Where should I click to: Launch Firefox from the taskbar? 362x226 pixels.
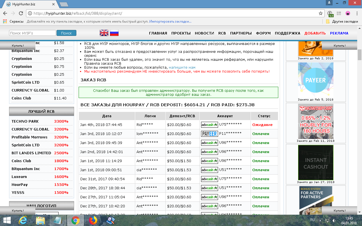[93, 220]
